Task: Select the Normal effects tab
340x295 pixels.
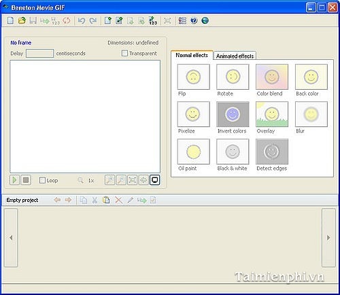Action: pyautogui.click(x=192, y=55)
